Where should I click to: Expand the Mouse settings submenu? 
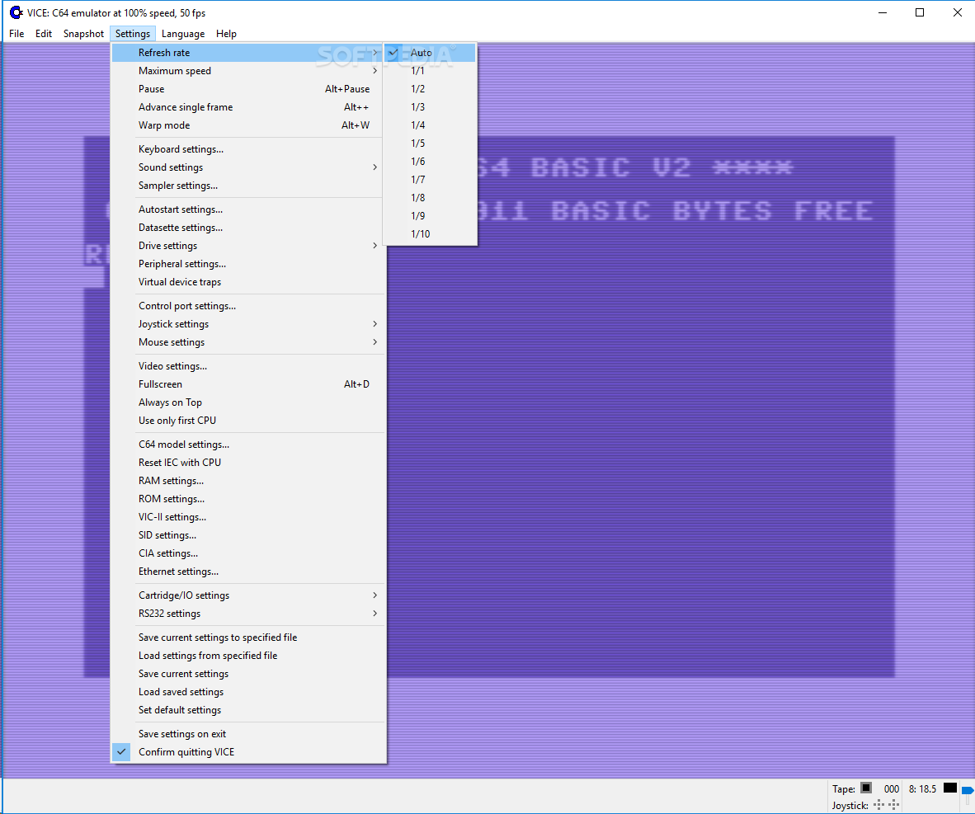tap(249, 342)
